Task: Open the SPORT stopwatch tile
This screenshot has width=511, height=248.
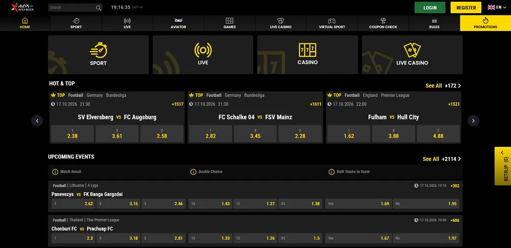Action: [x=98, y=55]
